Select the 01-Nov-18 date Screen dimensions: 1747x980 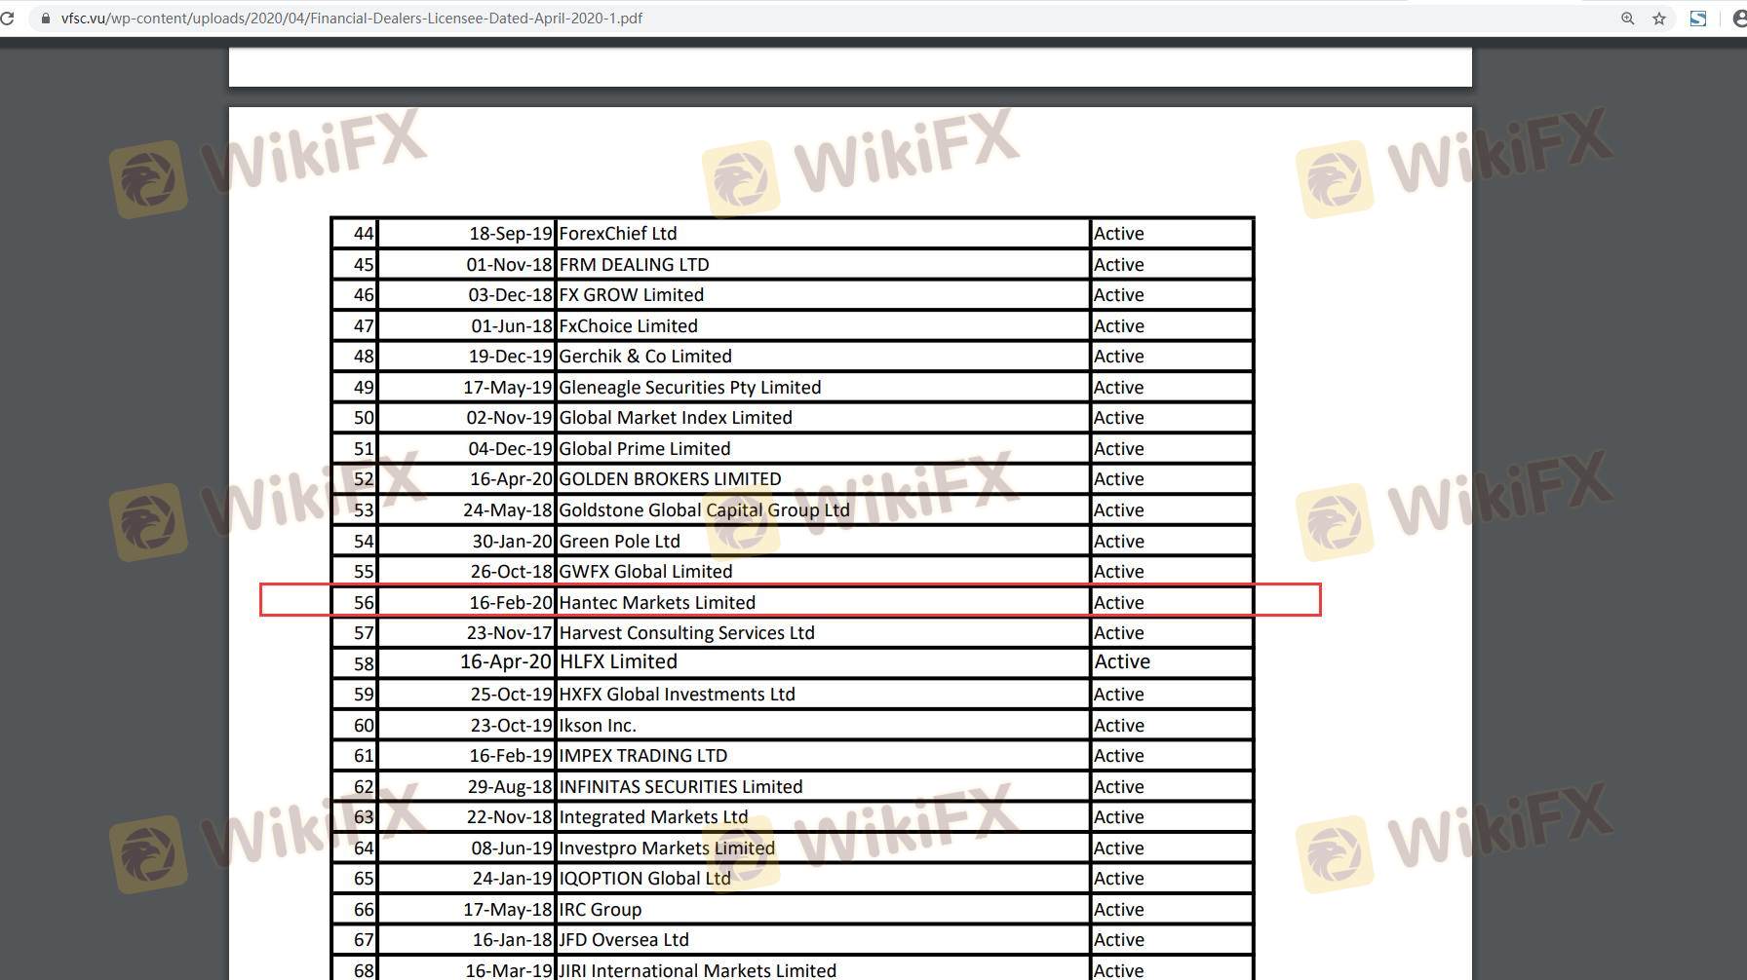pyautogui.click(x=509, y=265)
